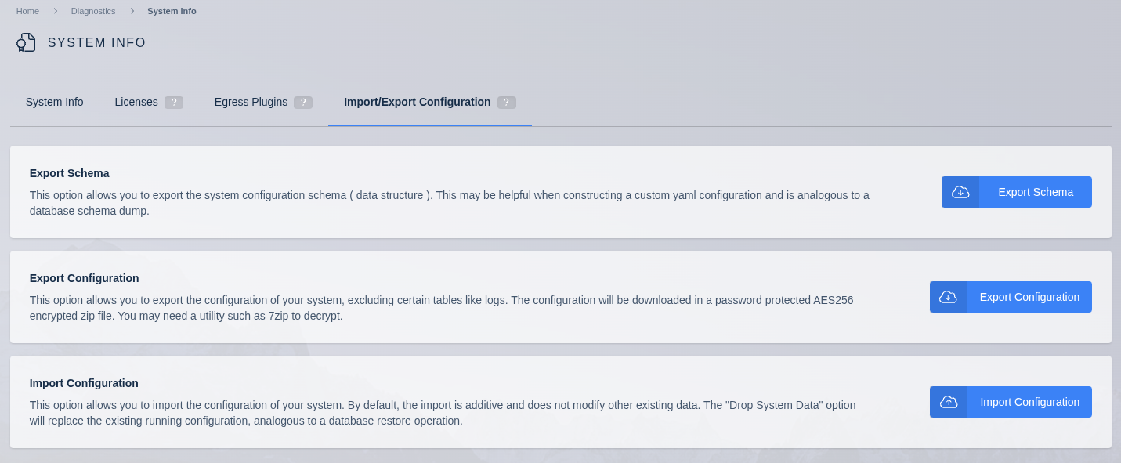
Task: Click the System Info page header icon
Action: (26, 42)
